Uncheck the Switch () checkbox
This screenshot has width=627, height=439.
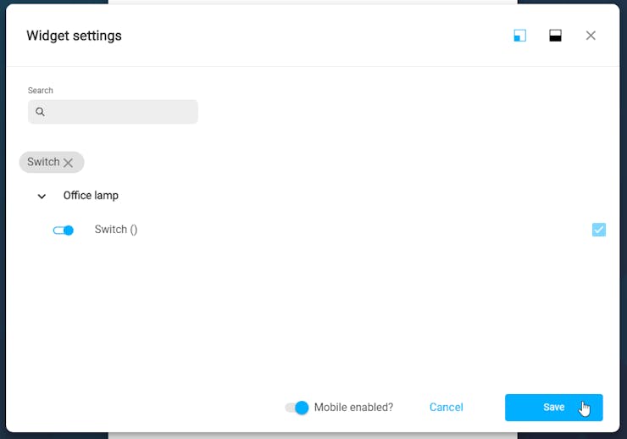(598, 230)
